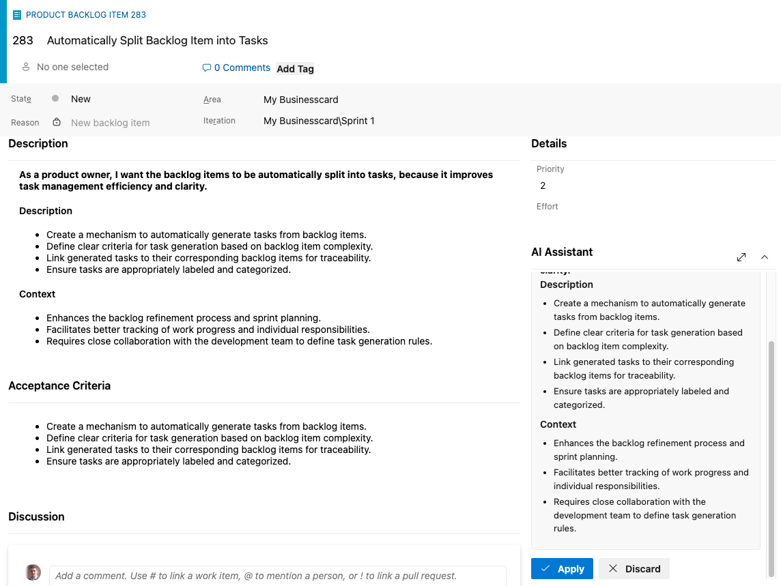Click the New state indicator dot
This screenshot has height=586, width=781.
click(55, 99)
